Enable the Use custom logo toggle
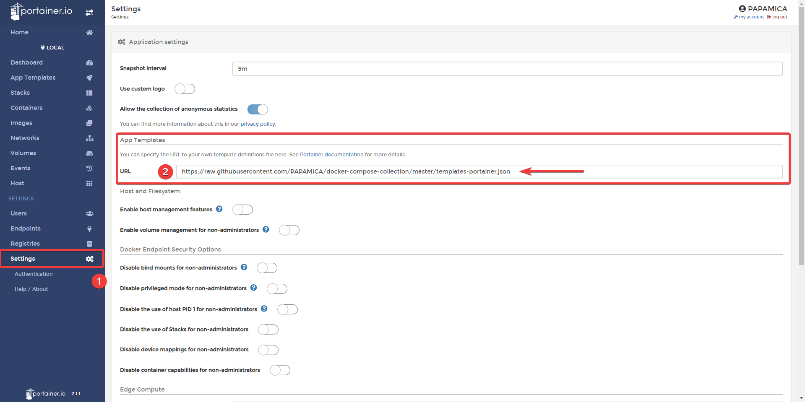Viewport: 805px width, 402px height. click(x=185, y=89)
